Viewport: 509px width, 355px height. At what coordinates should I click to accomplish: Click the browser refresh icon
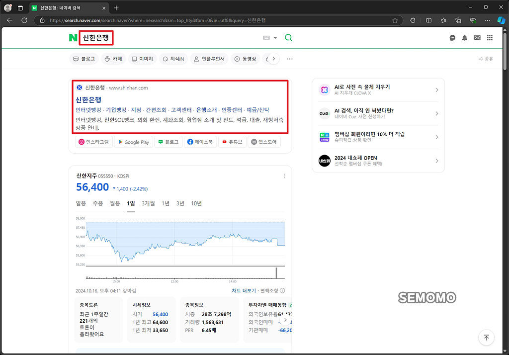(24, 20)
